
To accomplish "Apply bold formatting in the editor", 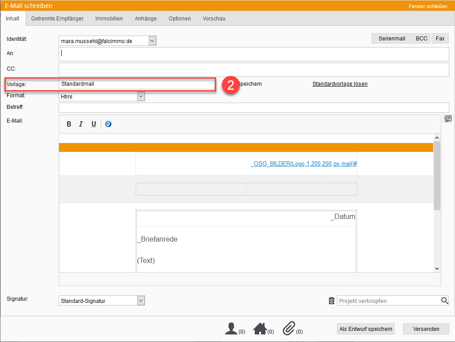I will (69, 124).
